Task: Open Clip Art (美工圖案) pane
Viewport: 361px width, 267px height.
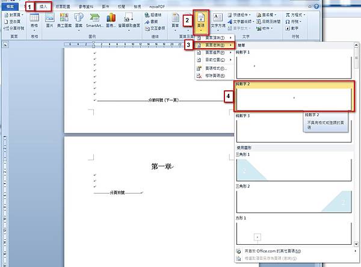Action: 64,20
